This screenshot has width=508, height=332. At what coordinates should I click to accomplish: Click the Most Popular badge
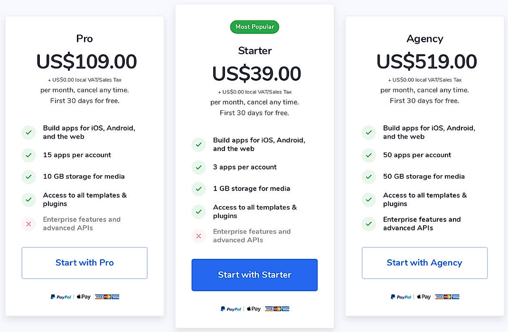(254, 27)
